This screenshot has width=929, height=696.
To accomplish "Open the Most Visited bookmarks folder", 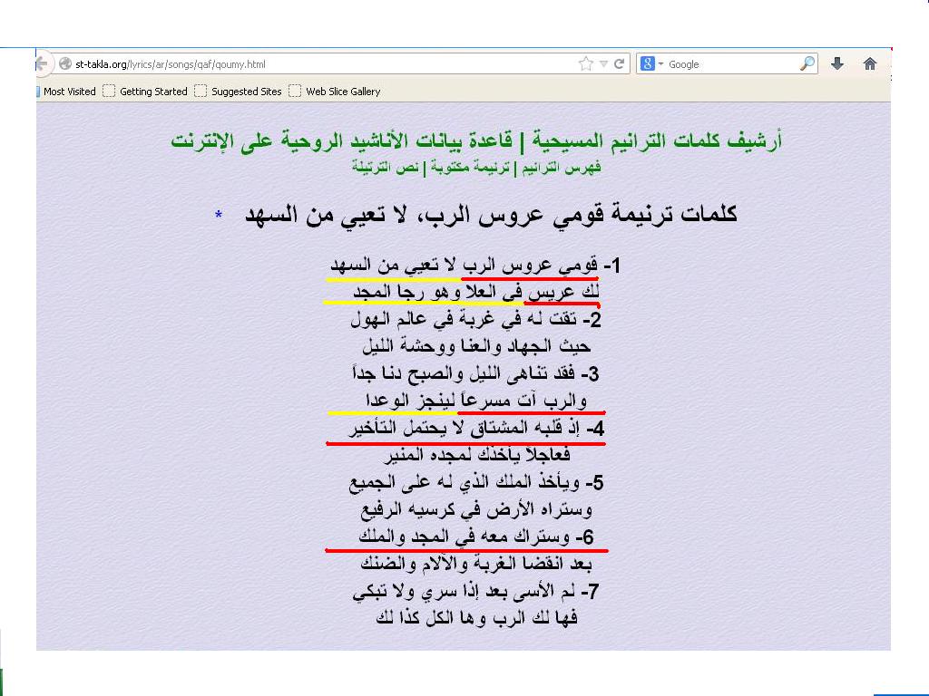I will pyautogui.click(x=69, y=92).
